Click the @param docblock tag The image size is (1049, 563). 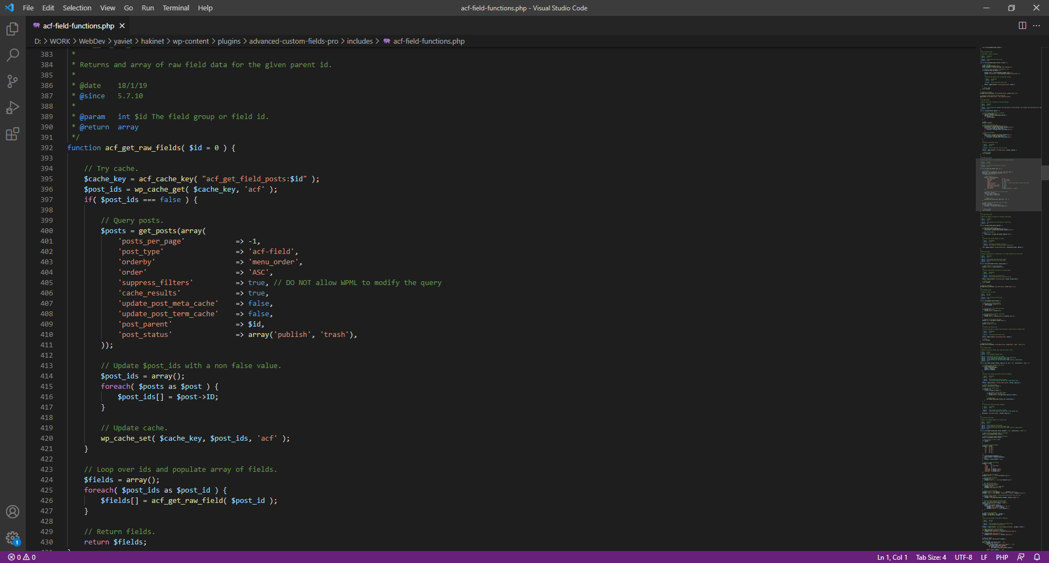coord(92,117)
